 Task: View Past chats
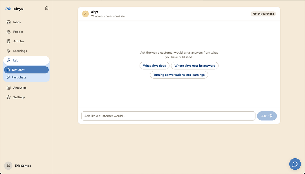pyautogui.click(x=26, y=77)
